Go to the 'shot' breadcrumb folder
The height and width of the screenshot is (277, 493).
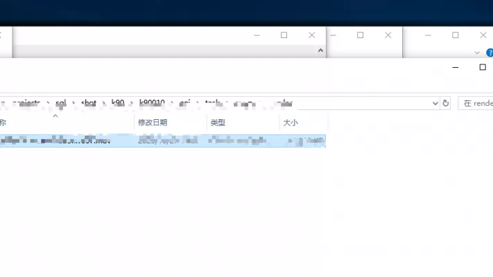89,102
